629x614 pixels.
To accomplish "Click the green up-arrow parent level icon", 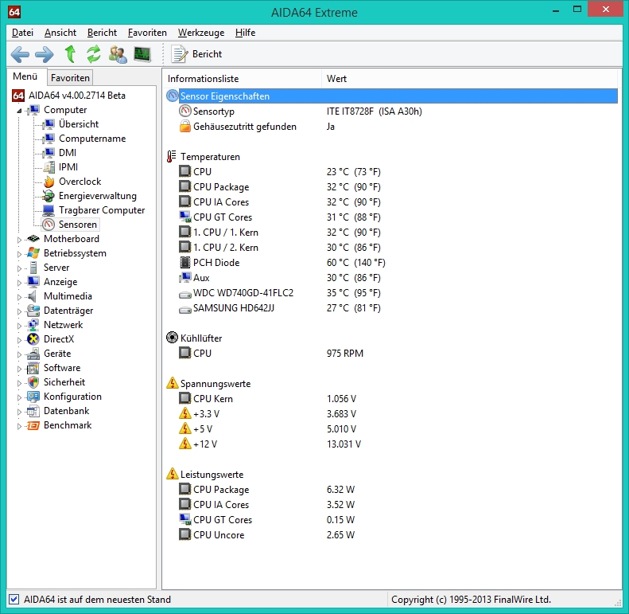I will [70, 54].
